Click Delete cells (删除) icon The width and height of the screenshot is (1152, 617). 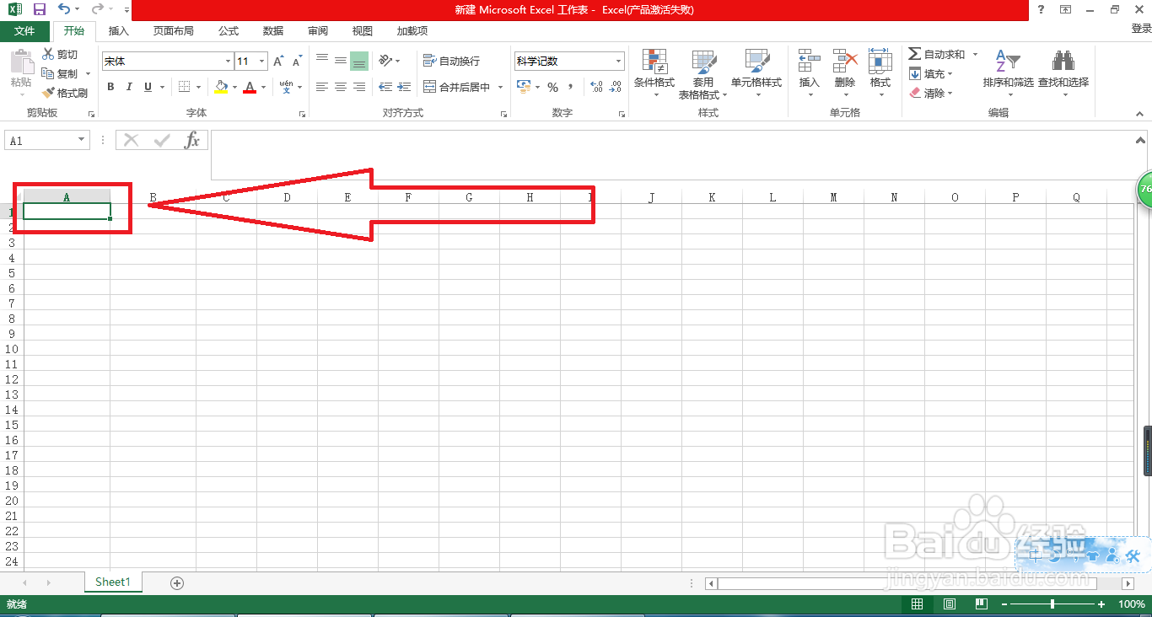click(845, 72)
